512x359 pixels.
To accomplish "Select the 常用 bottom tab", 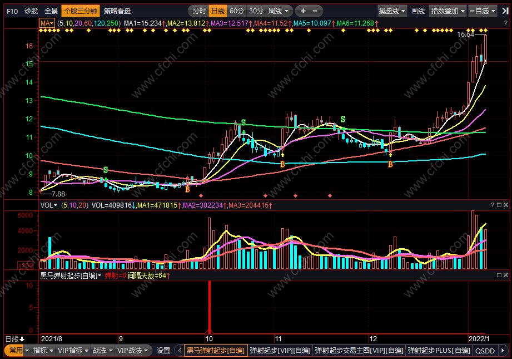I will pos(16,351).
